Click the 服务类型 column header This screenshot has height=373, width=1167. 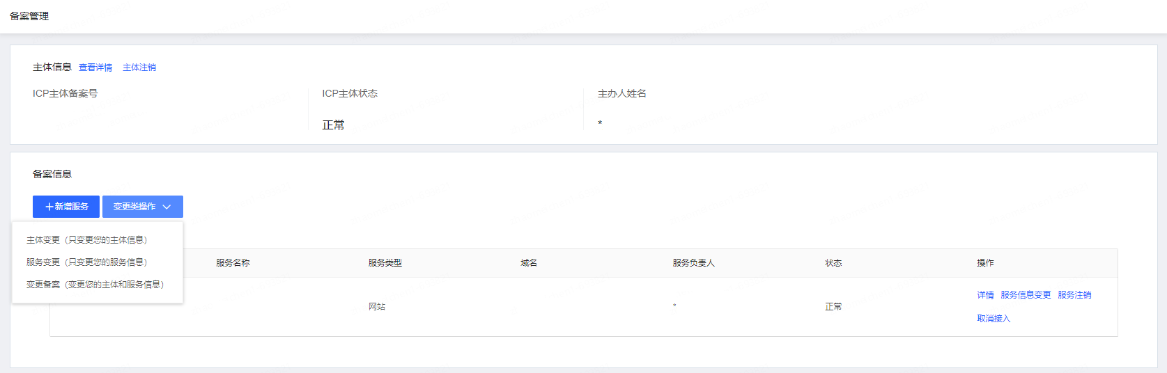pos(385,263)
